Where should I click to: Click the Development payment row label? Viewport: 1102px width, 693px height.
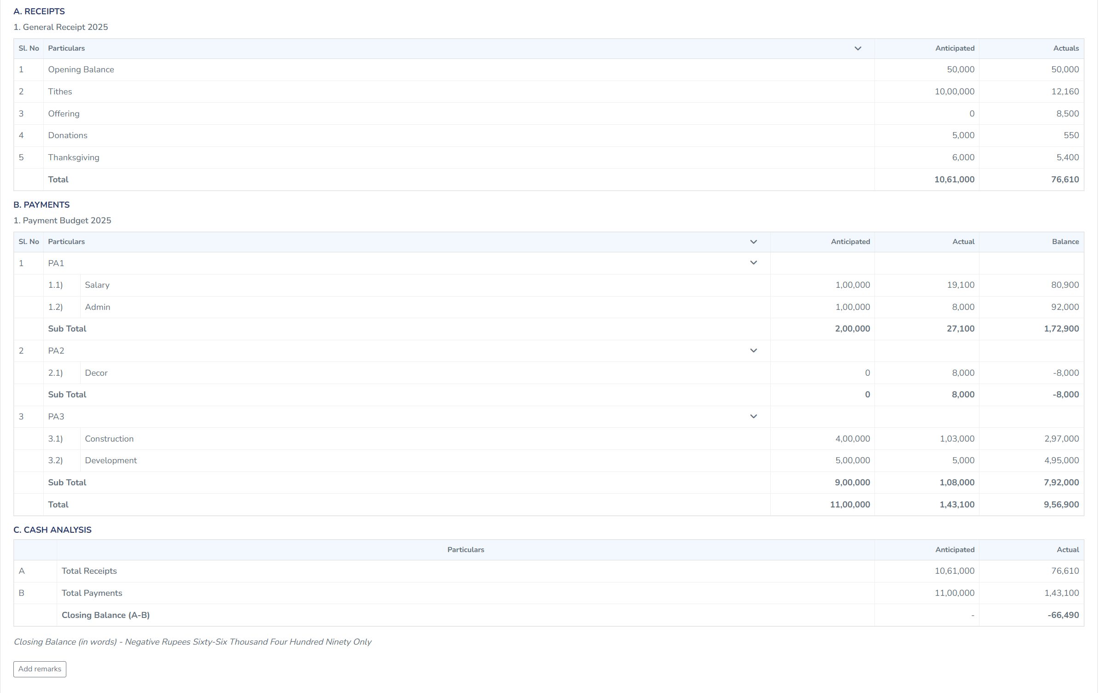click(x=111, y=460)
